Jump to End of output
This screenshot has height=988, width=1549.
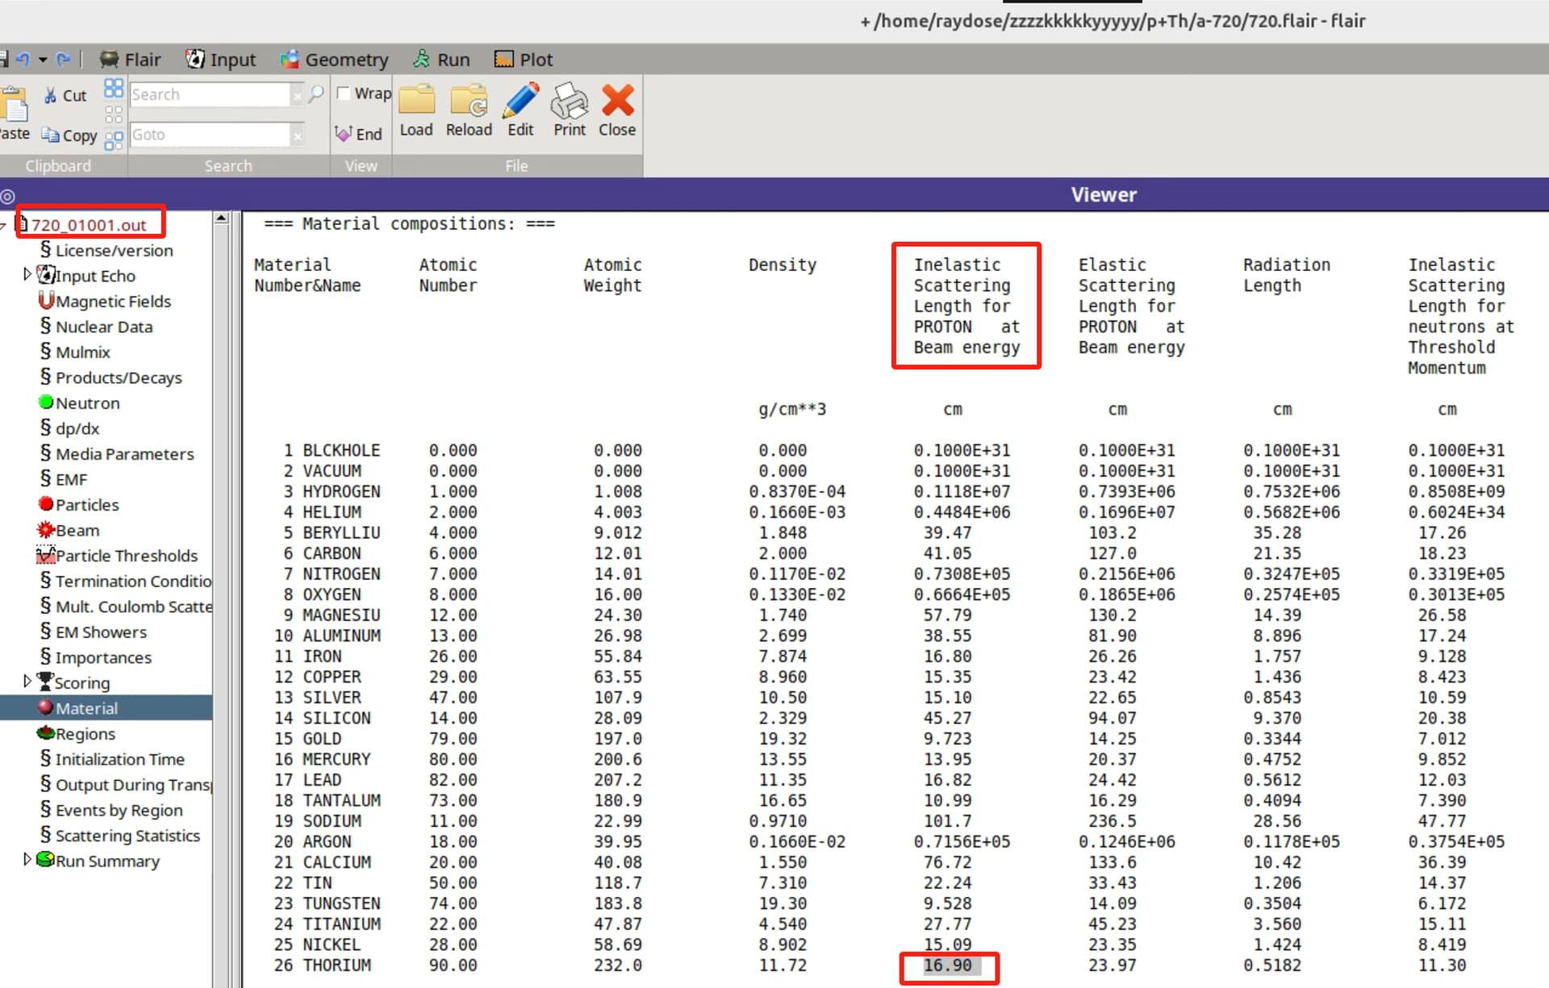click(359, 134)
